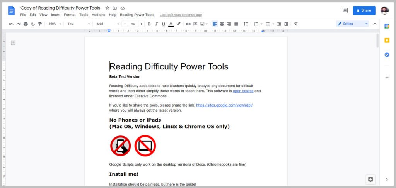Decrease font size with minus
The image size is (396, 188).
(x=125, y=24)
